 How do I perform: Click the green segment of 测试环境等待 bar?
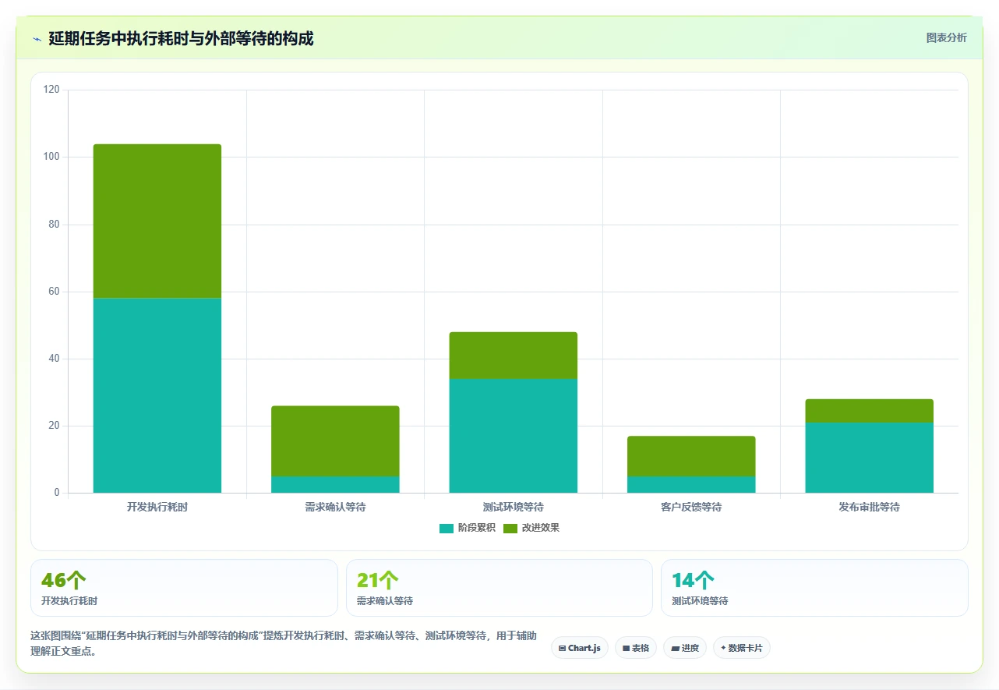point(514,356)
